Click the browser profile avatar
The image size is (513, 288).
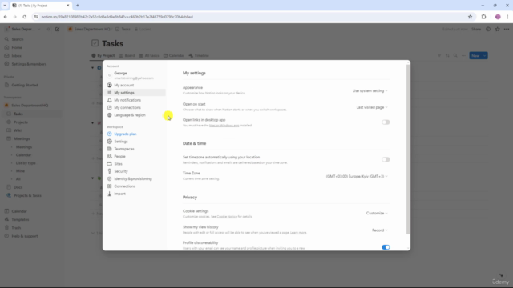coord(498,17)
